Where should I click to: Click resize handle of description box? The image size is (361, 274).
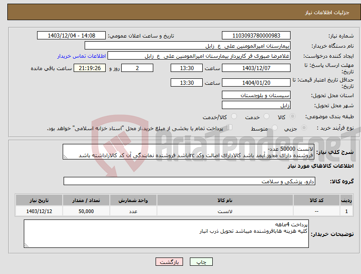65,157
